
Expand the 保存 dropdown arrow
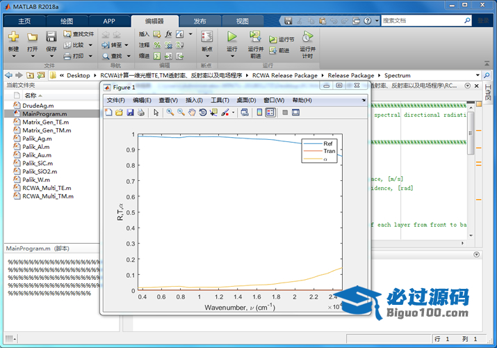(51, 56)
